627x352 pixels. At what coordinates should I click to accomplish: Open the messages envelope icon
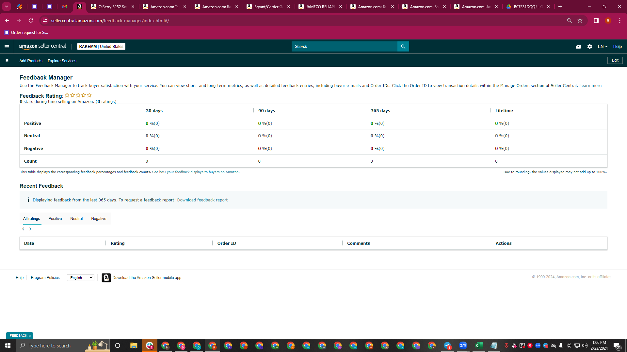(x=578, y=47)
